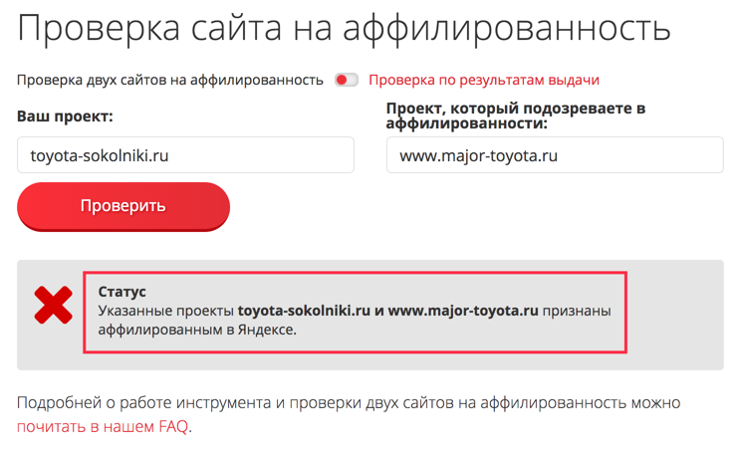
Task: Select Проверка двух сайтов на аффилированность label
Action: click(x=170, y=80)
